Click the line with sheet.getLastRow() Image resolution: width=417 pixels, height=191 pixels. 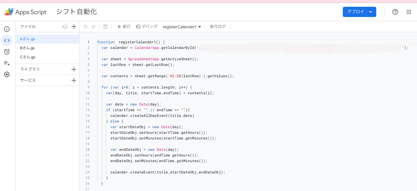(x=138, y=65)
